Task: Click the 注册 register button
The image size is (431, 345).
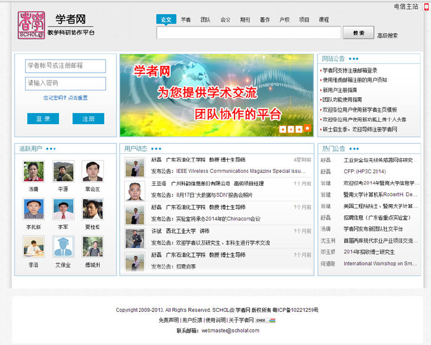Action: 88,119
